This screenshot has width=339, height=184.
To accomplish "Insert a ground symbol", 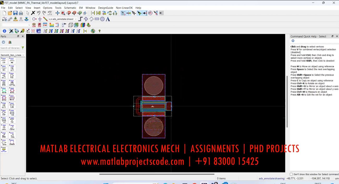I will coord(40,19).
